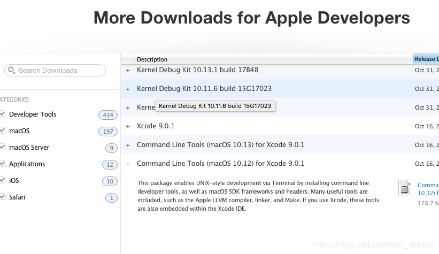
Task: Toggle the Developer Tools checkbox
Action: (x=3, y=114)
